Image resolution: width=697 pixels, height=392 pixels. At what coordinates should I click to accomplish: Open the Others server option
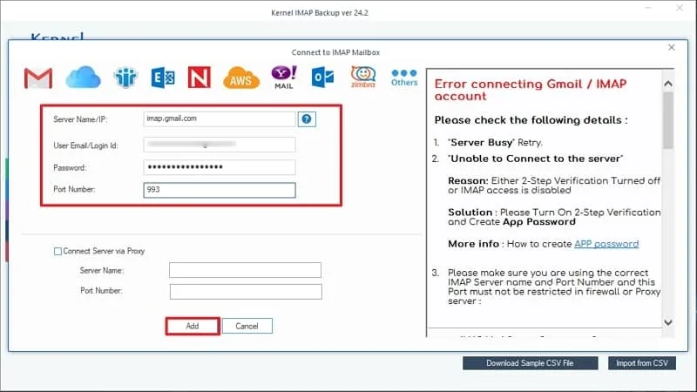tap(404, 78)
